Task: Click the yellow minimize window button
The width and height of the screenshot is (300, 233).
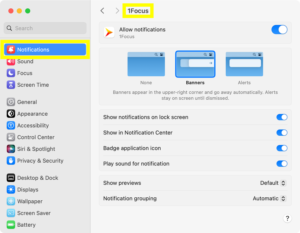Action: pos(19,11)
